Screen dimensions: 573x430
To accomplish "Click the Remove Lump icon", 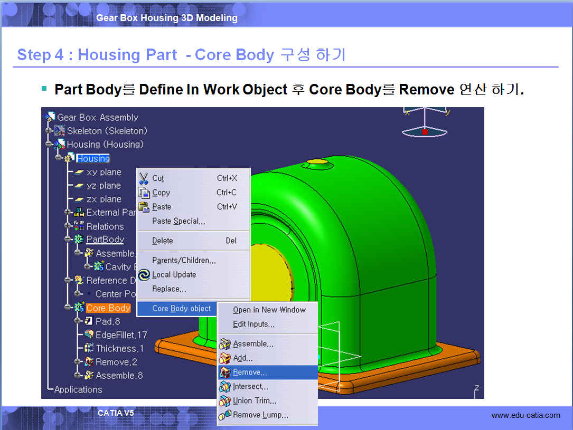I will [x=225, y=415].
